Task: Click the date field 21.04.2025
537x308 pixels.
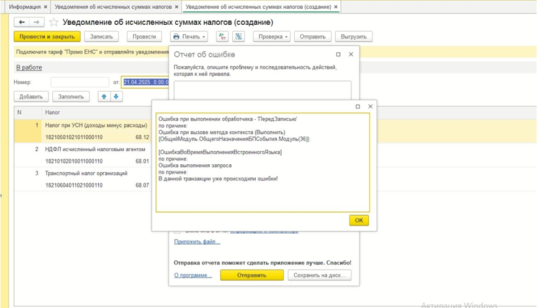Action: click(145, 82)
